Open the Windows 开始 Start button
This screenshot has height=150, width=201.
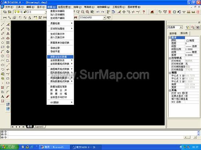pos(10,147)
